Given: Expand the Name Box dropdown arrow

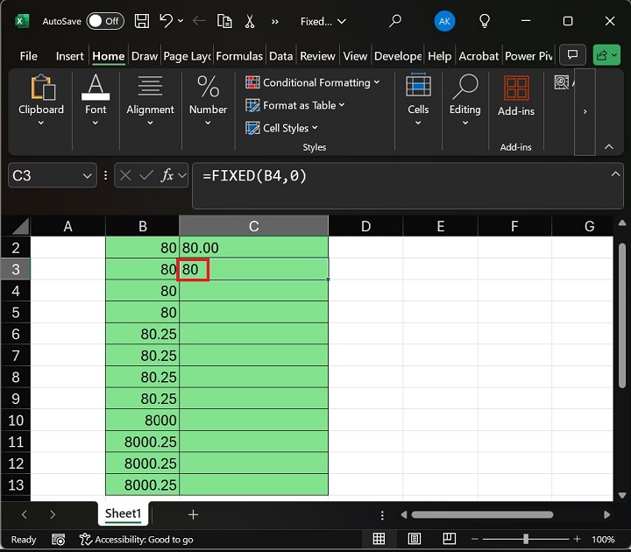Looking at the screenshot, I should click(x=87, y=176).
